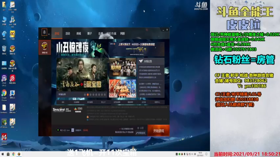
Task: Open the Editor shortcut on desktop
Action: 12,7
